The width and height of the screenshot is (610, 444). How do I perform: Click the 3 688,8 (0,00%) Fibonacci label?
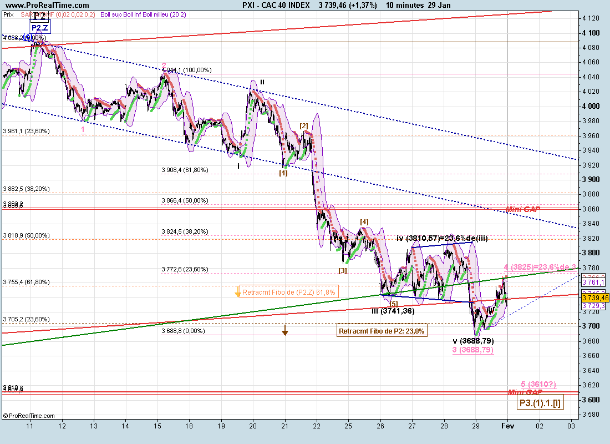pyautogui.click(x=183, y=331)
